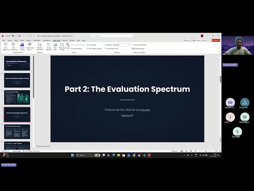Click the Redo icon in title bar
This screenshot has width=254, height=191.
pyautogui.click(x=27, y=36)
